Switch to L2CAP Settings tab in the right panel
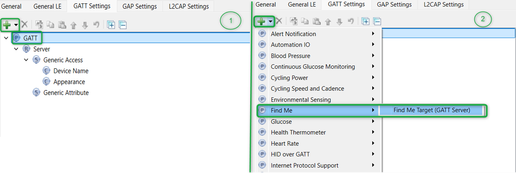The height and width of the screenshot is (173, 516). (x=444, y=5)
